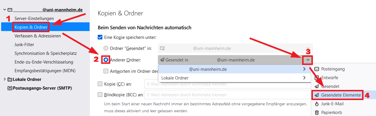Viewport: 376px width, 116px height.
Task: Expand the Lokale Ordner tree node
Action: pyautogui.click(x=5, y=79)
